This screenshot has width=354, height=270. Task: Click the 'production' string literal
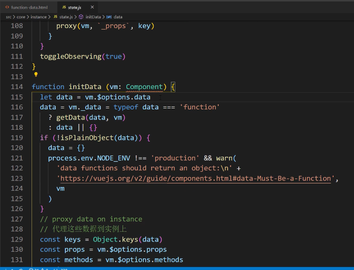[175, 158]
